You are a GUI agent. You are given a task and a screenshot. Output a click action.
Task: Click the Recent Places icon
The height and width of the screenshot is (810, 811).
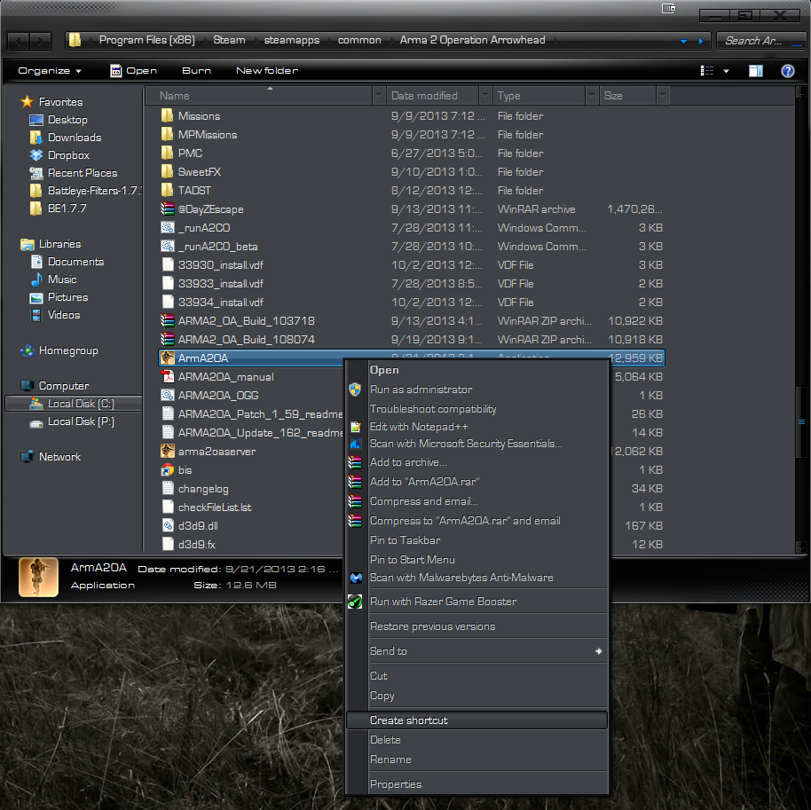[x=36, y=173]
